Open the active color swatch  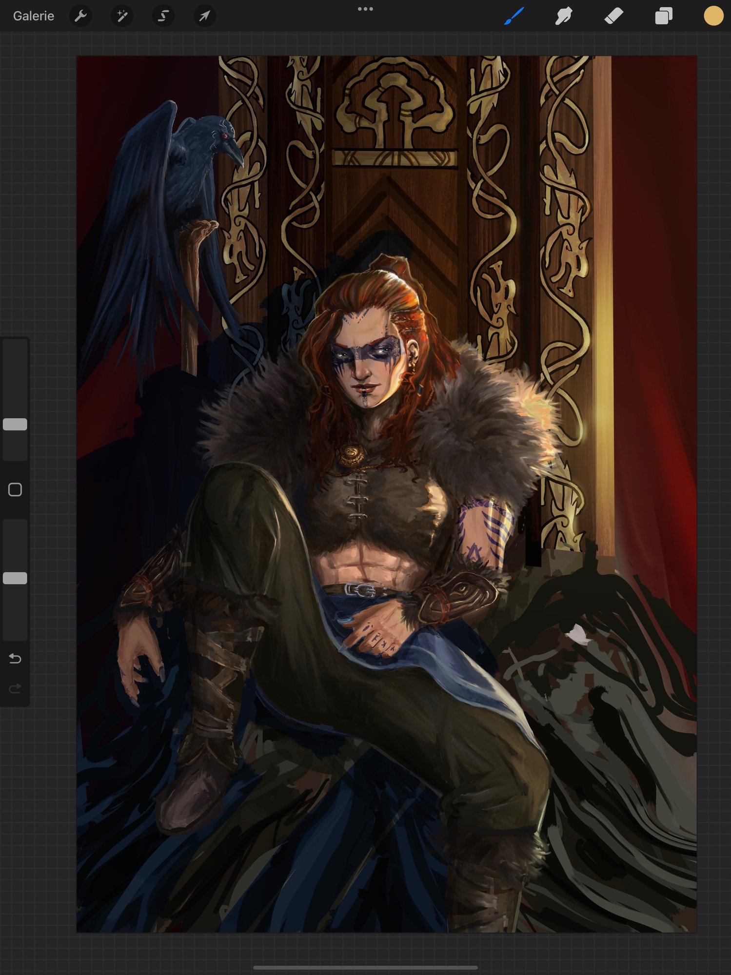(713, 16)
